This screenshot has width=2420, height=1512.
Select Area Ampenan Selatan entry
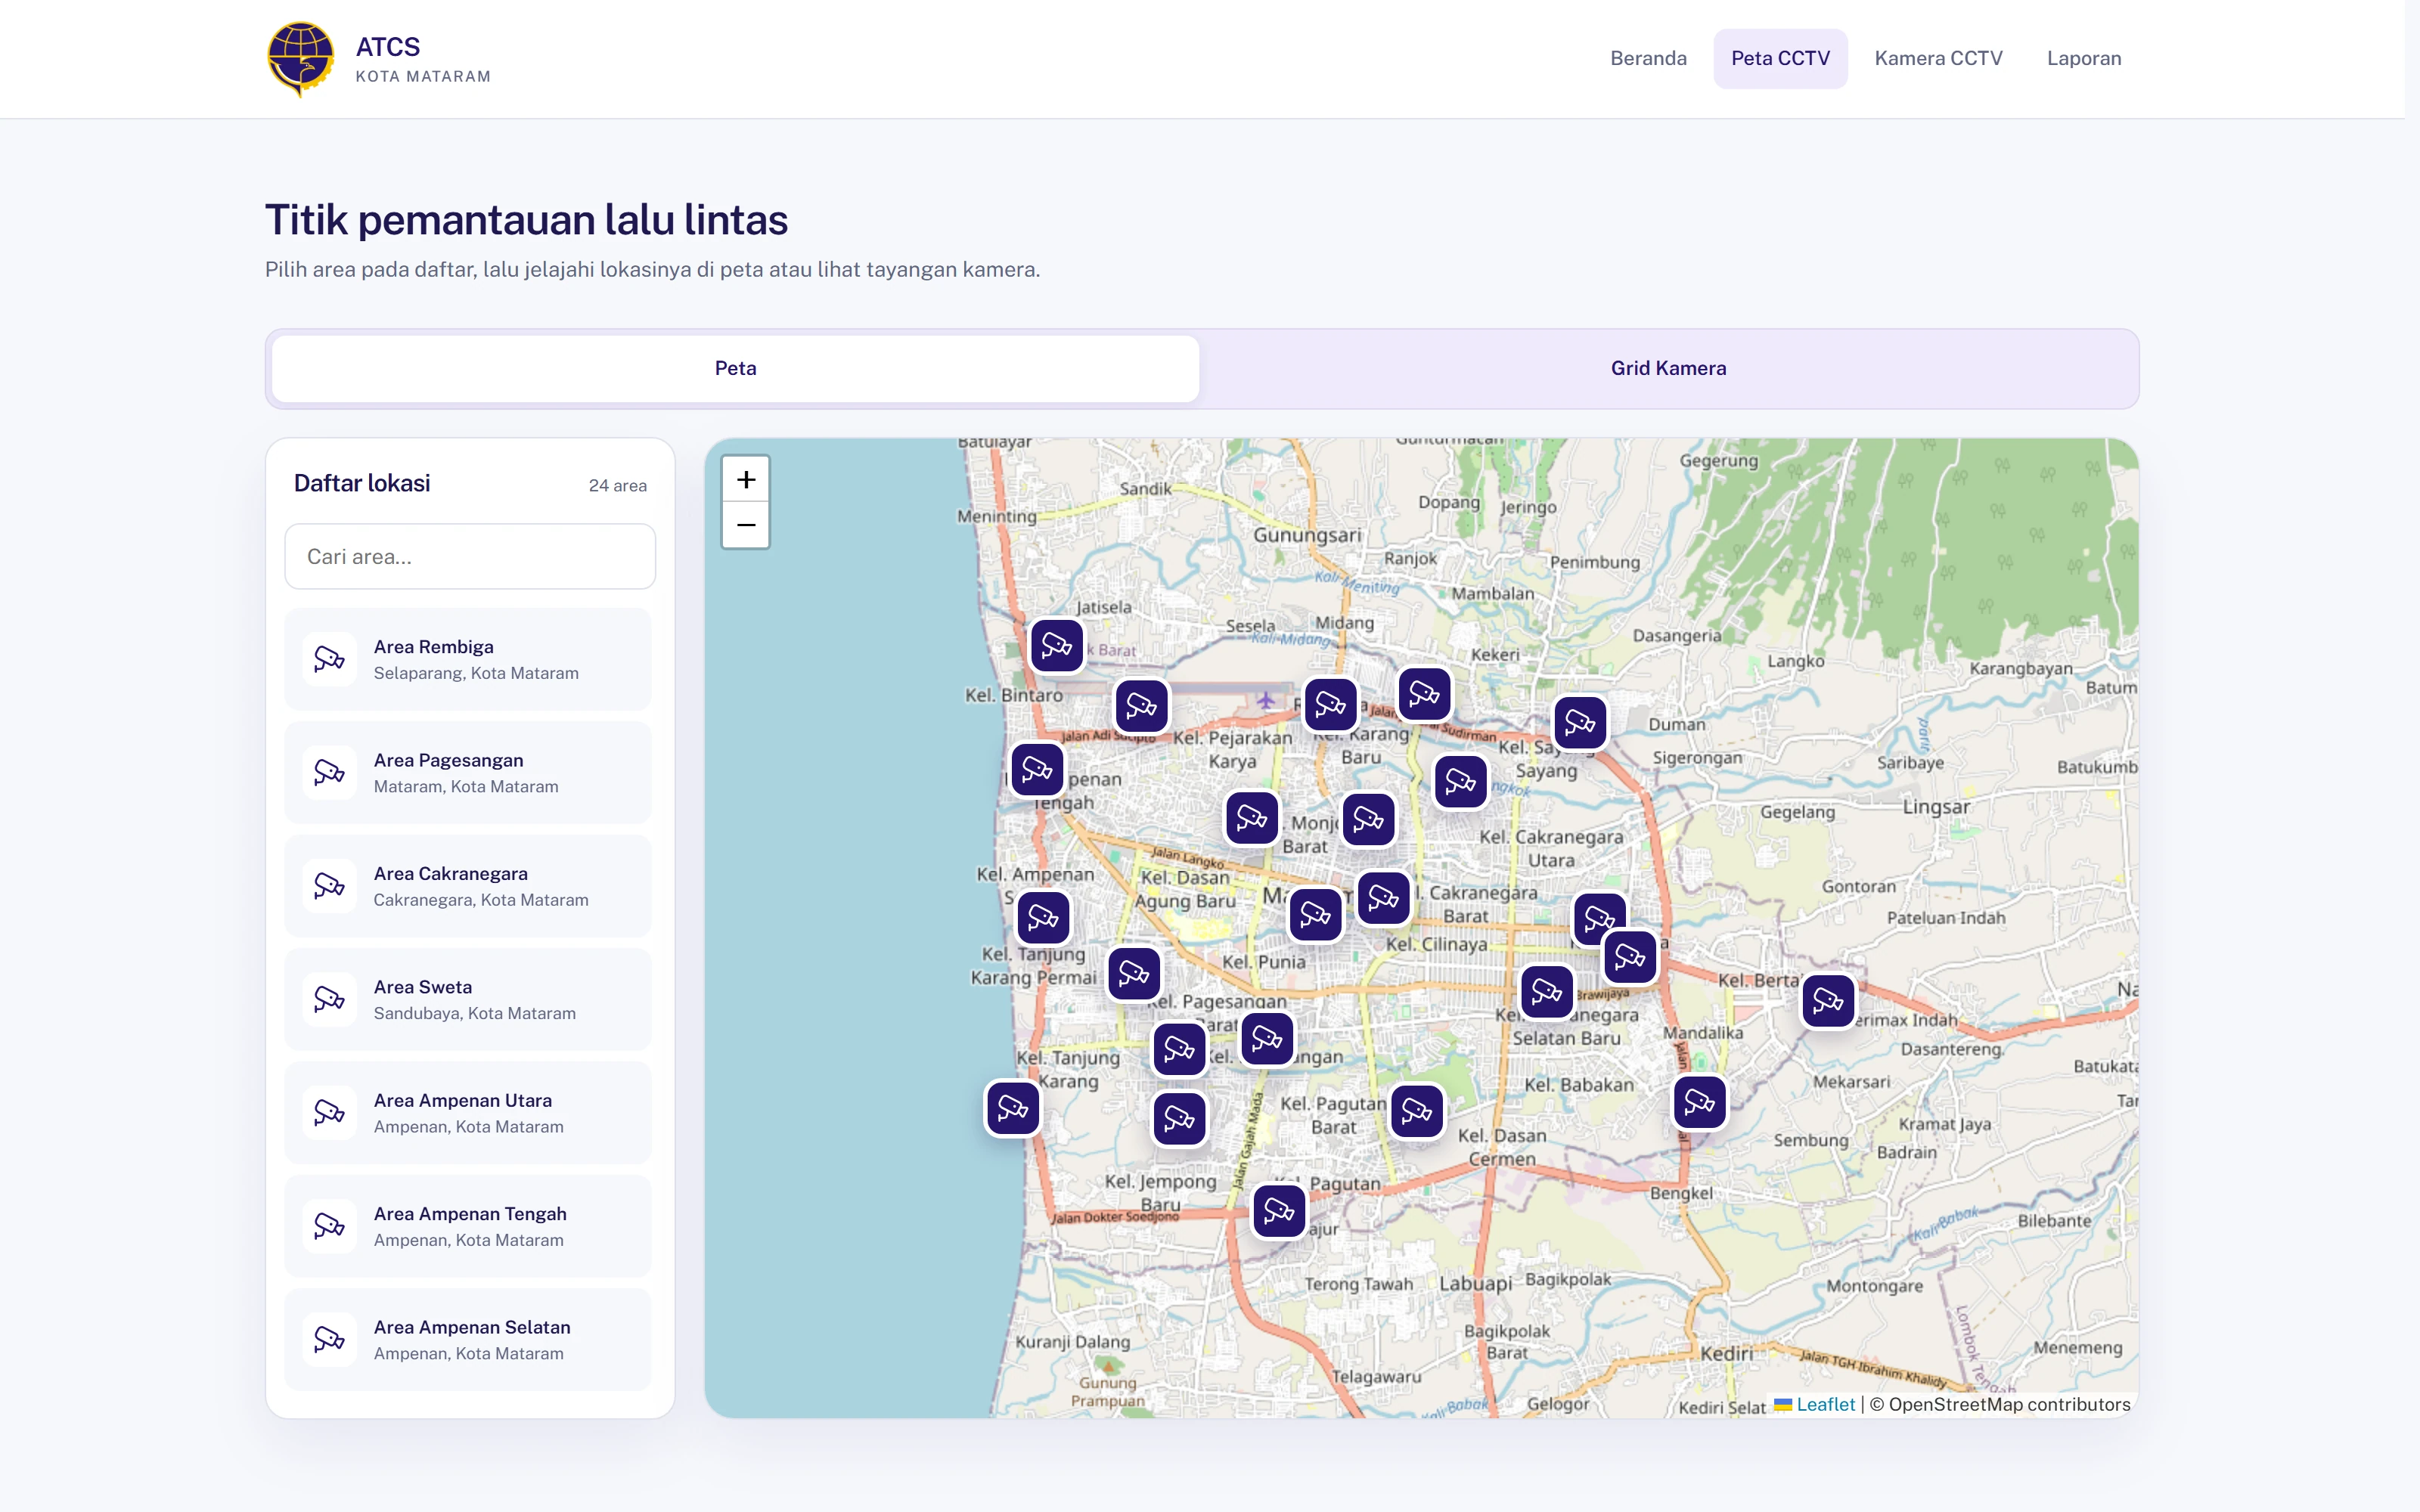[468, 1339]
